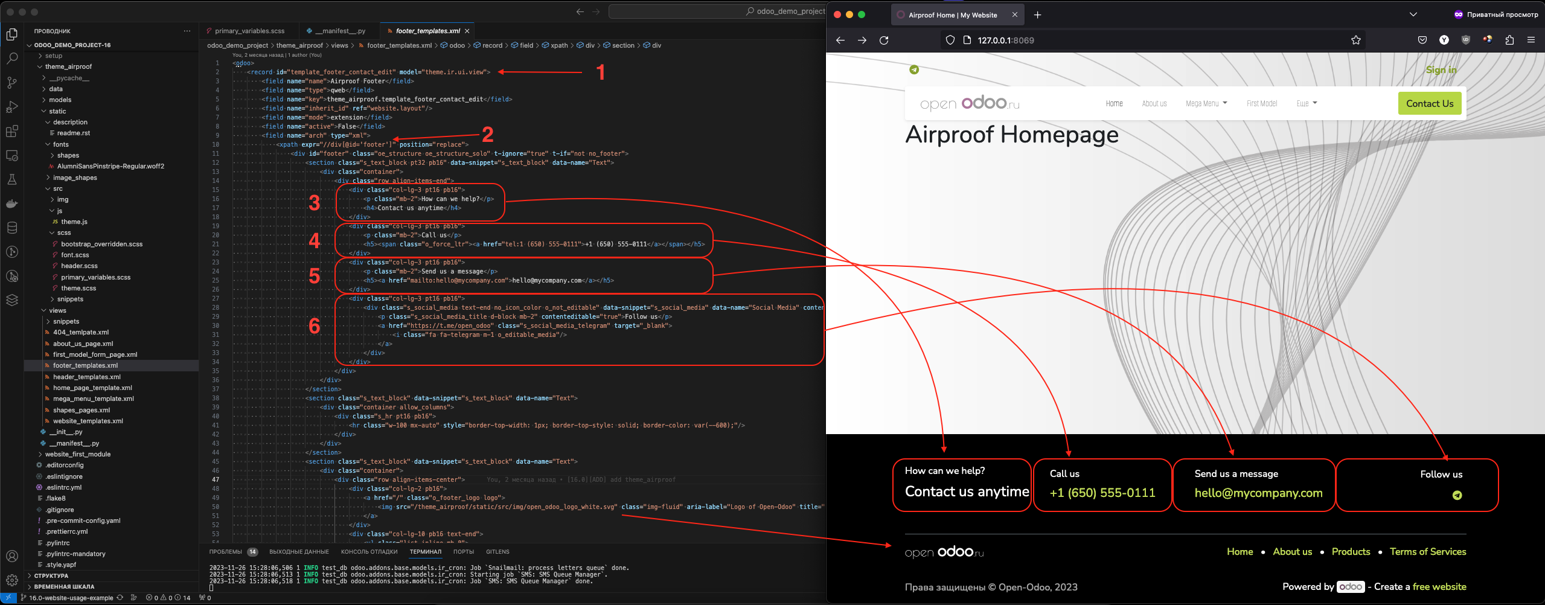Save page to Pocket in Firefox
1545x605 pixels.
[x=1422, y=40]
